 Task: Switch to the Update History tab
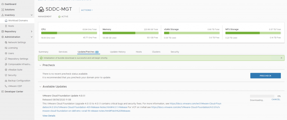click(118, 52)
